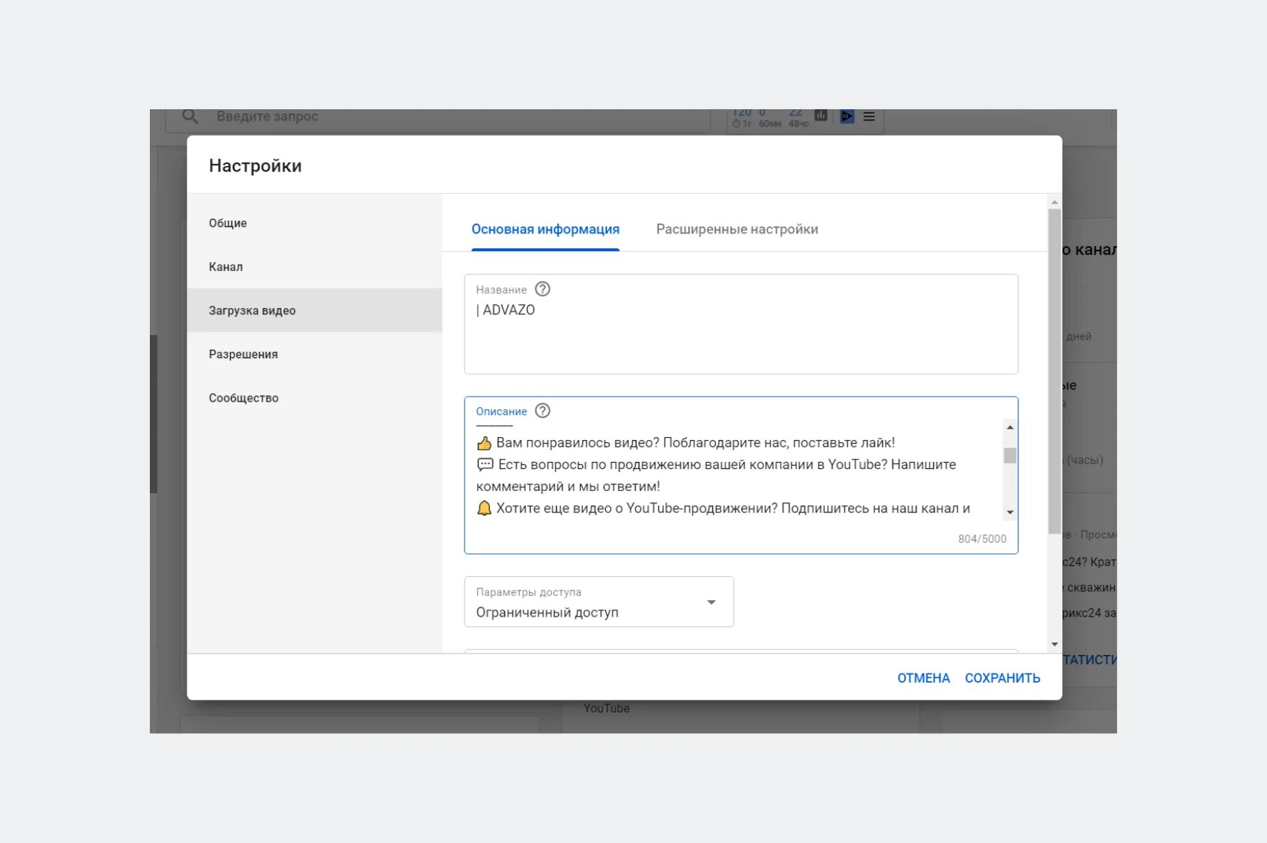Click the description scroll up arrow

tap(1010, 427)
